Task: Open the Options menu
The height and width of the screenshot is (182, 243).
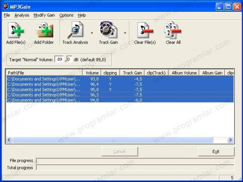Action: tap(66, 15)
